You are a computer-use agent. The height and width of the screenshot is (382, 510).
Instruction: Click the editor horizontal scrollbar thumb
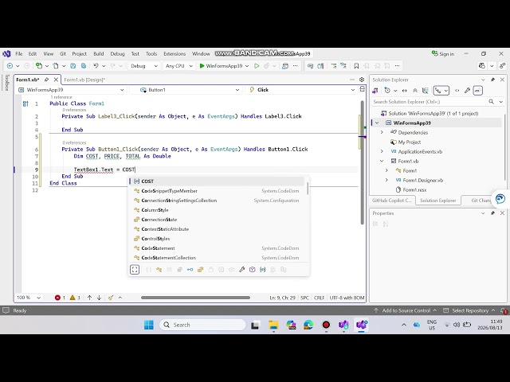[x=195, y=298]
